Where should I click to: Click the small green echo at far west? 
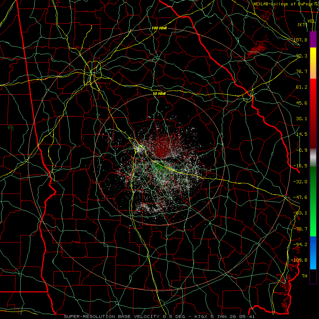[11, 128]
